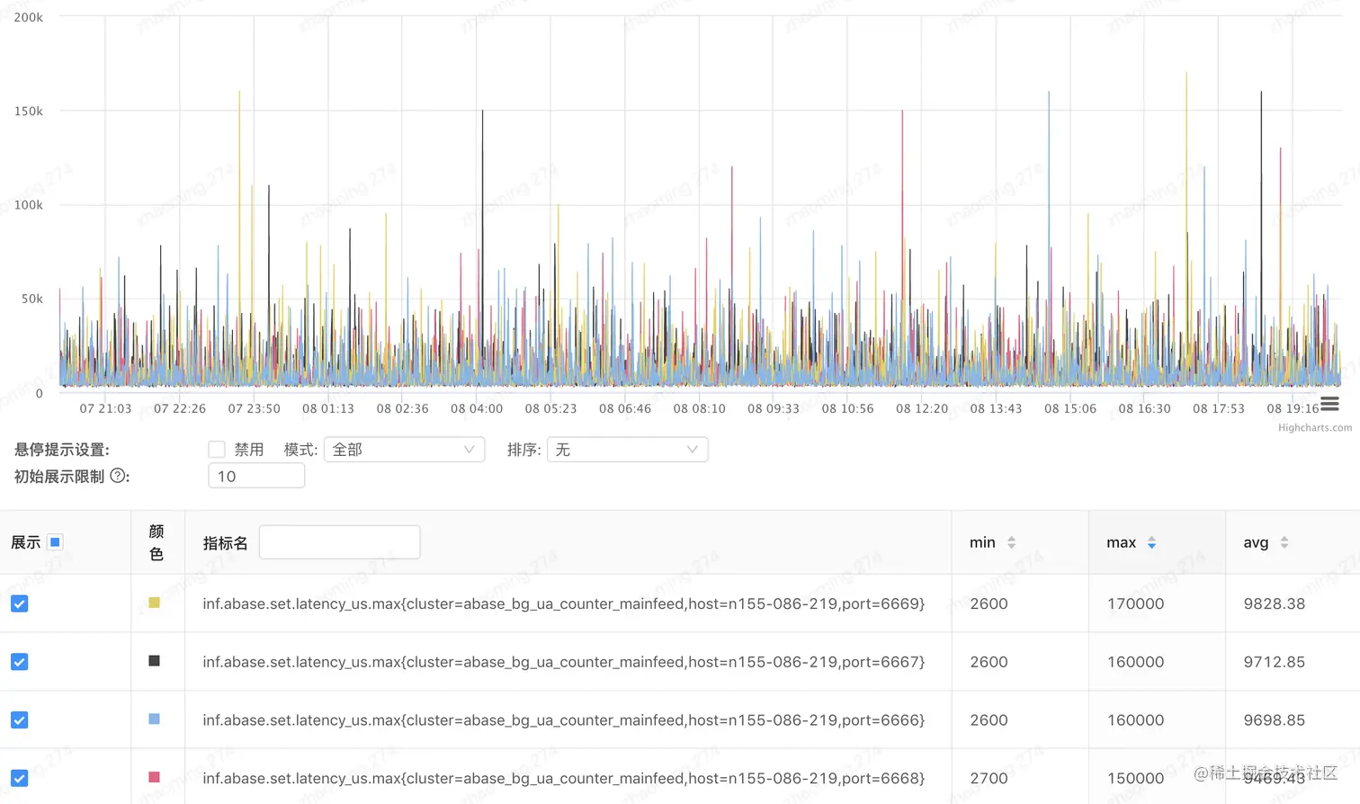1360x804 pixels.
Task: Click metric name with port=6669
Action: pyautogui.click(x=564, y=603)
